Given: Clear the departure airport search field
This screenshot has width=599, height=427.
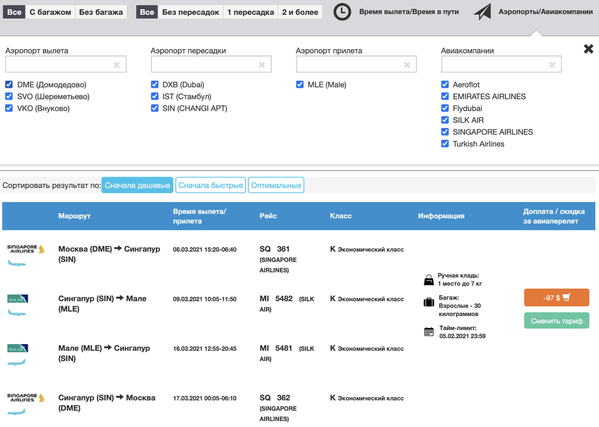Looking at the screenshot, I should [116, 64].
